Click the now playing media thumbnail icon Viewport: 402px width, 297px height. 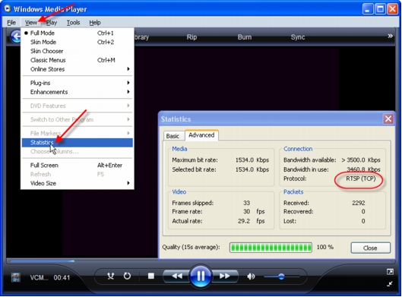(x=16, y=277)
